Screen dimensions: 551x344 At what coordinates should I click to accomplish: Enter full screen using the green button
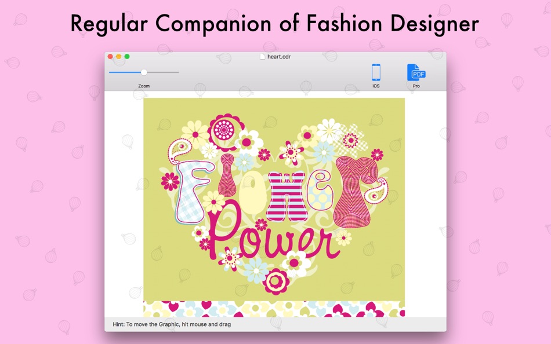click(x=127, y=57)
